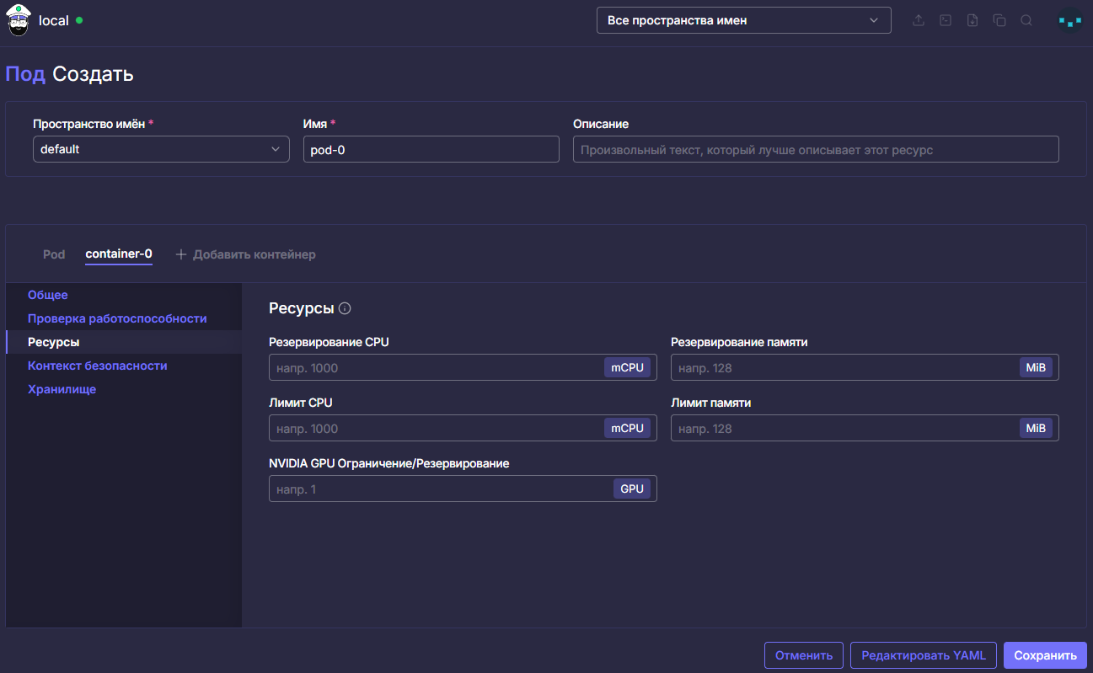Click the NVIDIA GPU Ограничение/Резервирование label
The width and height of the screenshot is (1093, 673).
(x=389, y=463)
